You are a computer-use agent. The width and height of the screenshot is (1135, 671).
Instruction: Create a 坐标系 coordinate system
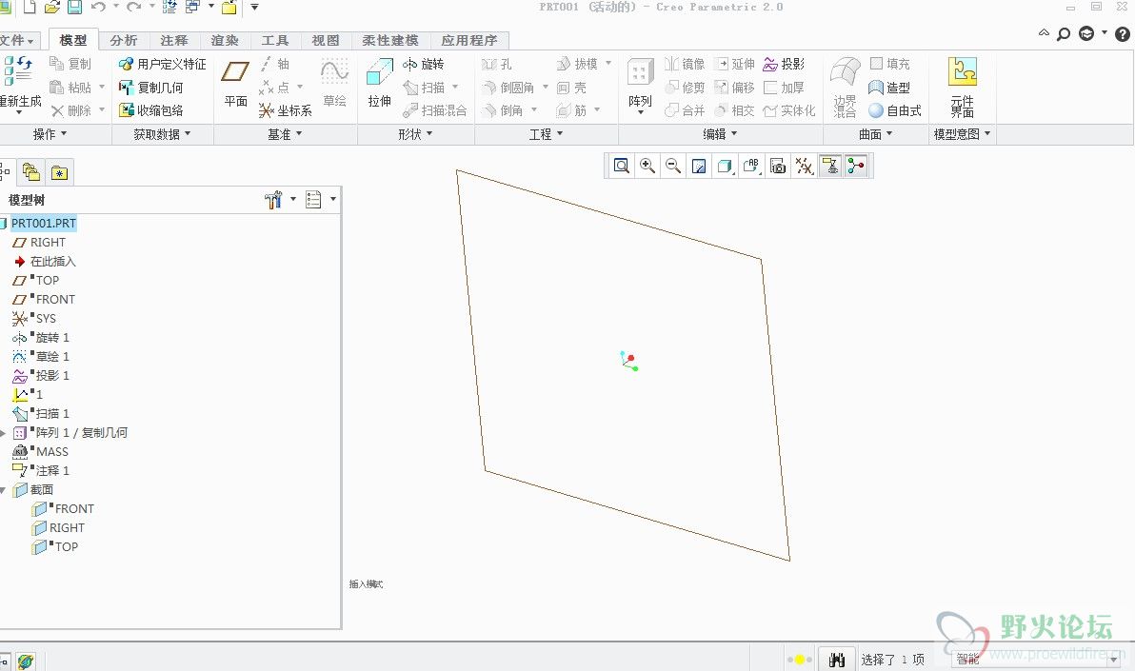coord(286,110)
